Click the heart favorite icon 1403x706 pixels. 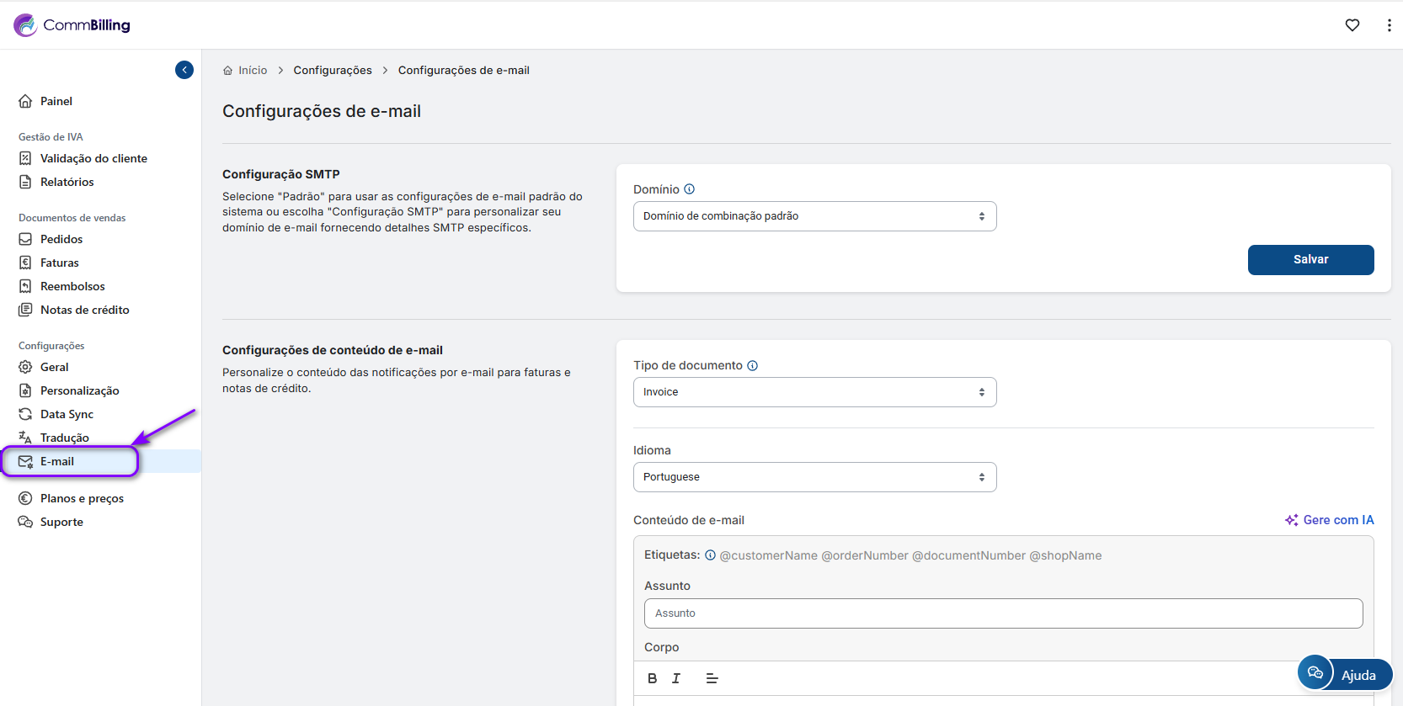tap(1352, 25)
